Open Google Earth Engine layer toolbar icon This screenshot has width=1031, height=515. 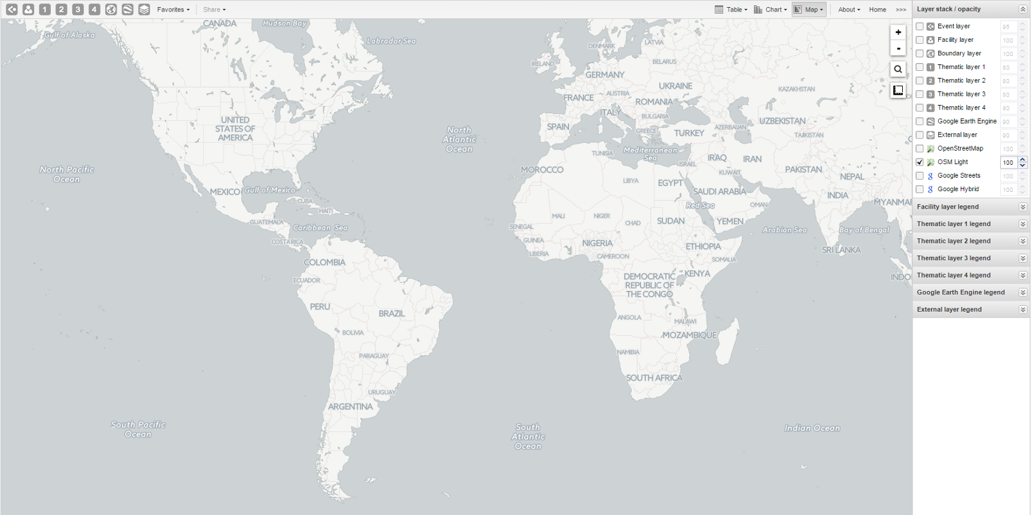(128, 10)
